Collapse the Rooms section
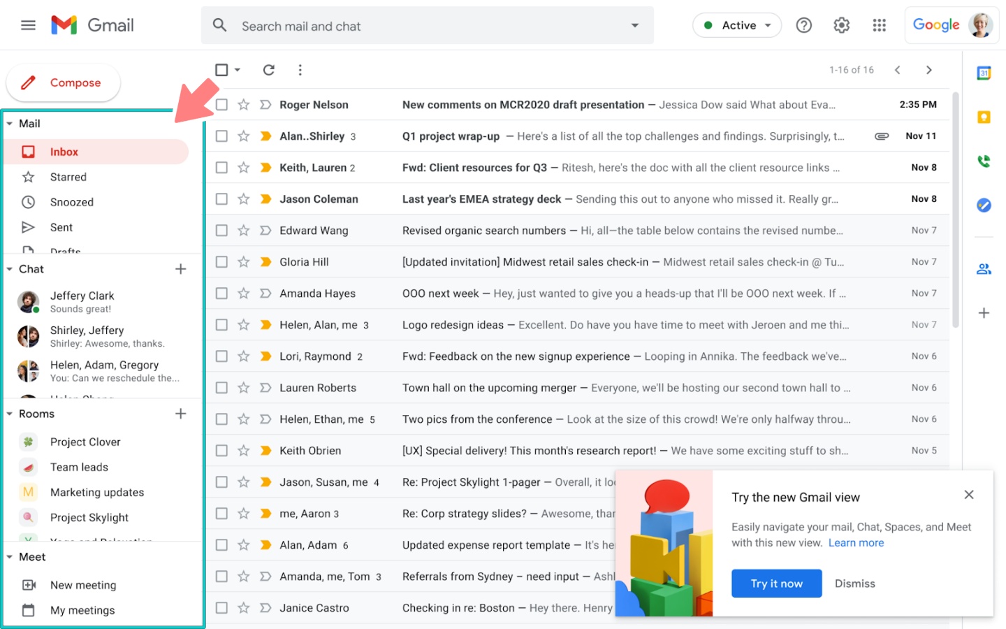 coord(10,414)
